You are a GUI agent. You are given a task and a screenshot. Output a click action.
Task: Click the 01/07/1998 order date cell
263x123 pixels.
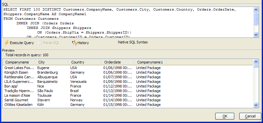pyautogui.click(x=118, y=77)
